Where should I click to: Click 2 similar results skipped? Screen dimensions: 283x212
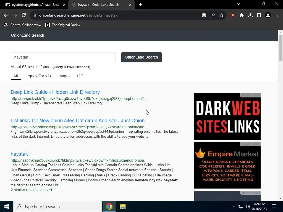(31, 190)
